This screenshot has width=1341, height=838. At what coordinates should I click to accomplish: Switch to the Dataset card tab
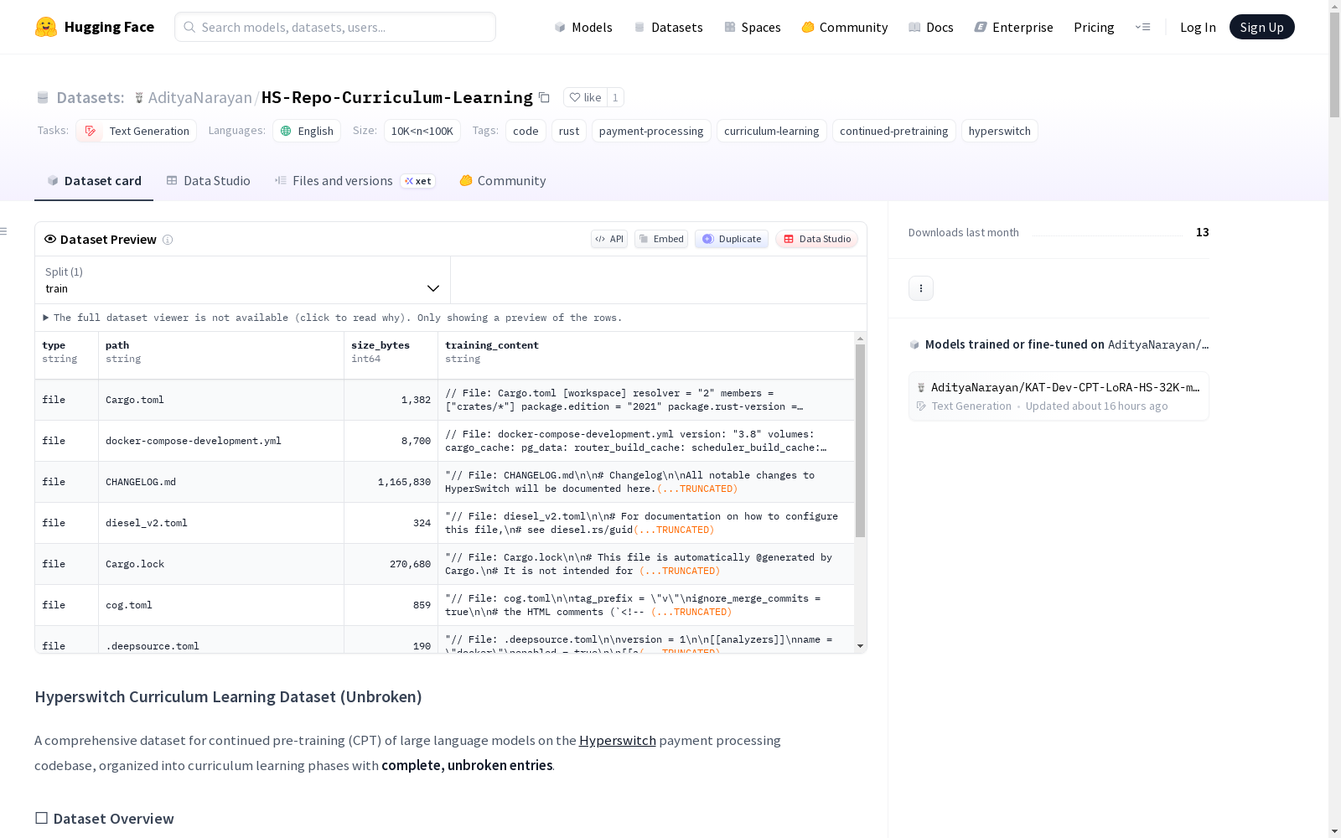pyautogui.click(x=94, y=181)
